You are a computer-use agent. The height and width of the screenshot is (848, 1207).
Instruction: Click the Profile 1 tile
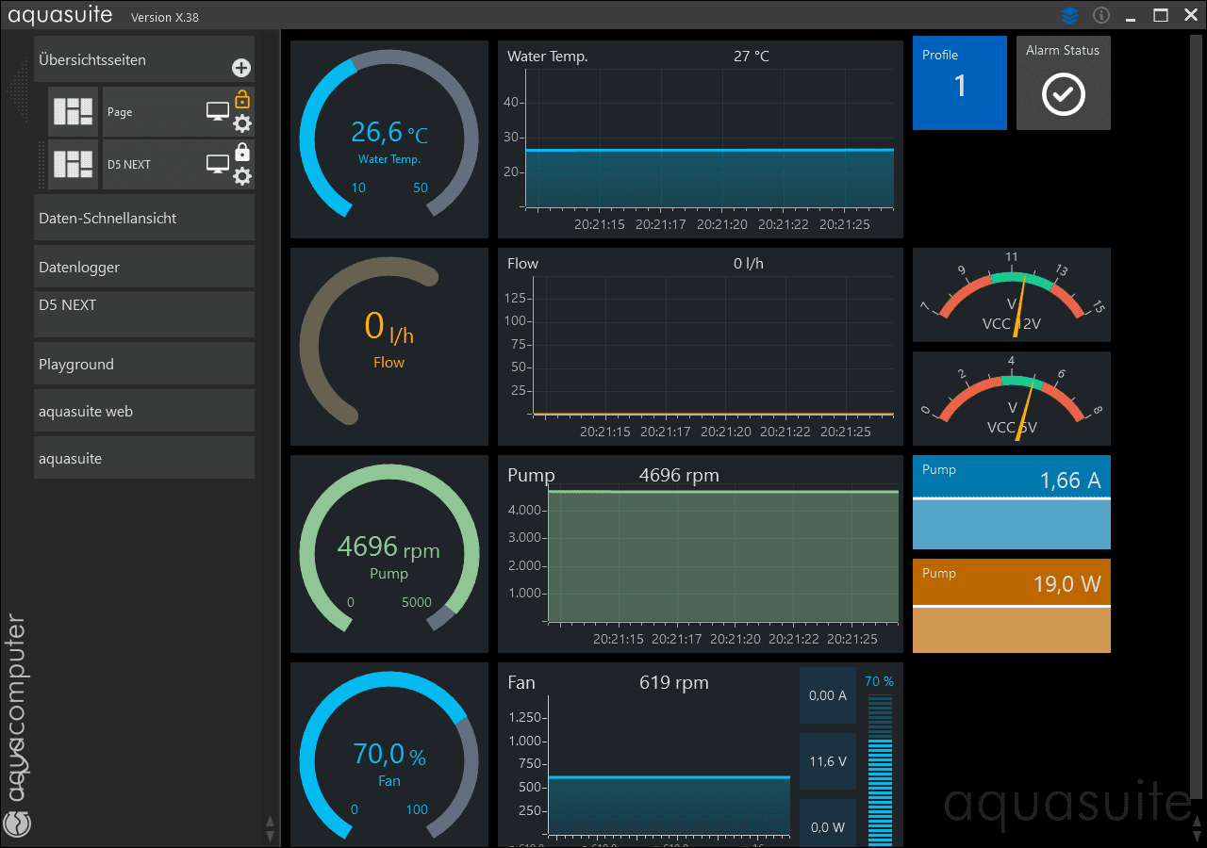coord(960,83)
